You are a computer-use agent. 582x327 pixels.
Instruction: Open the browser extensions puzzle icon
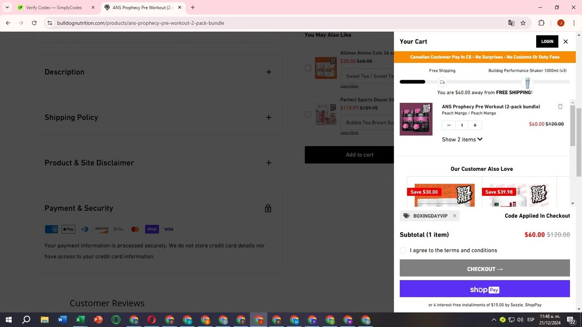tap(542, 23)
